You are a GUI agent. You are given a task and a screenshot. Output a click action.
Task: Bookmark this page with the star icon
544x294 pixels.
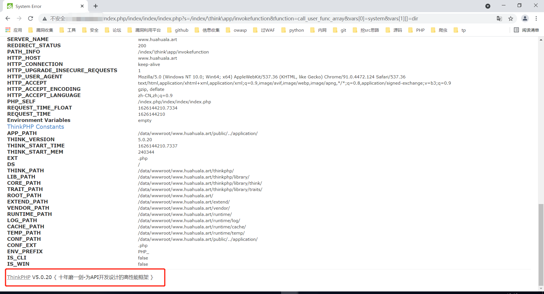(511, 19)
